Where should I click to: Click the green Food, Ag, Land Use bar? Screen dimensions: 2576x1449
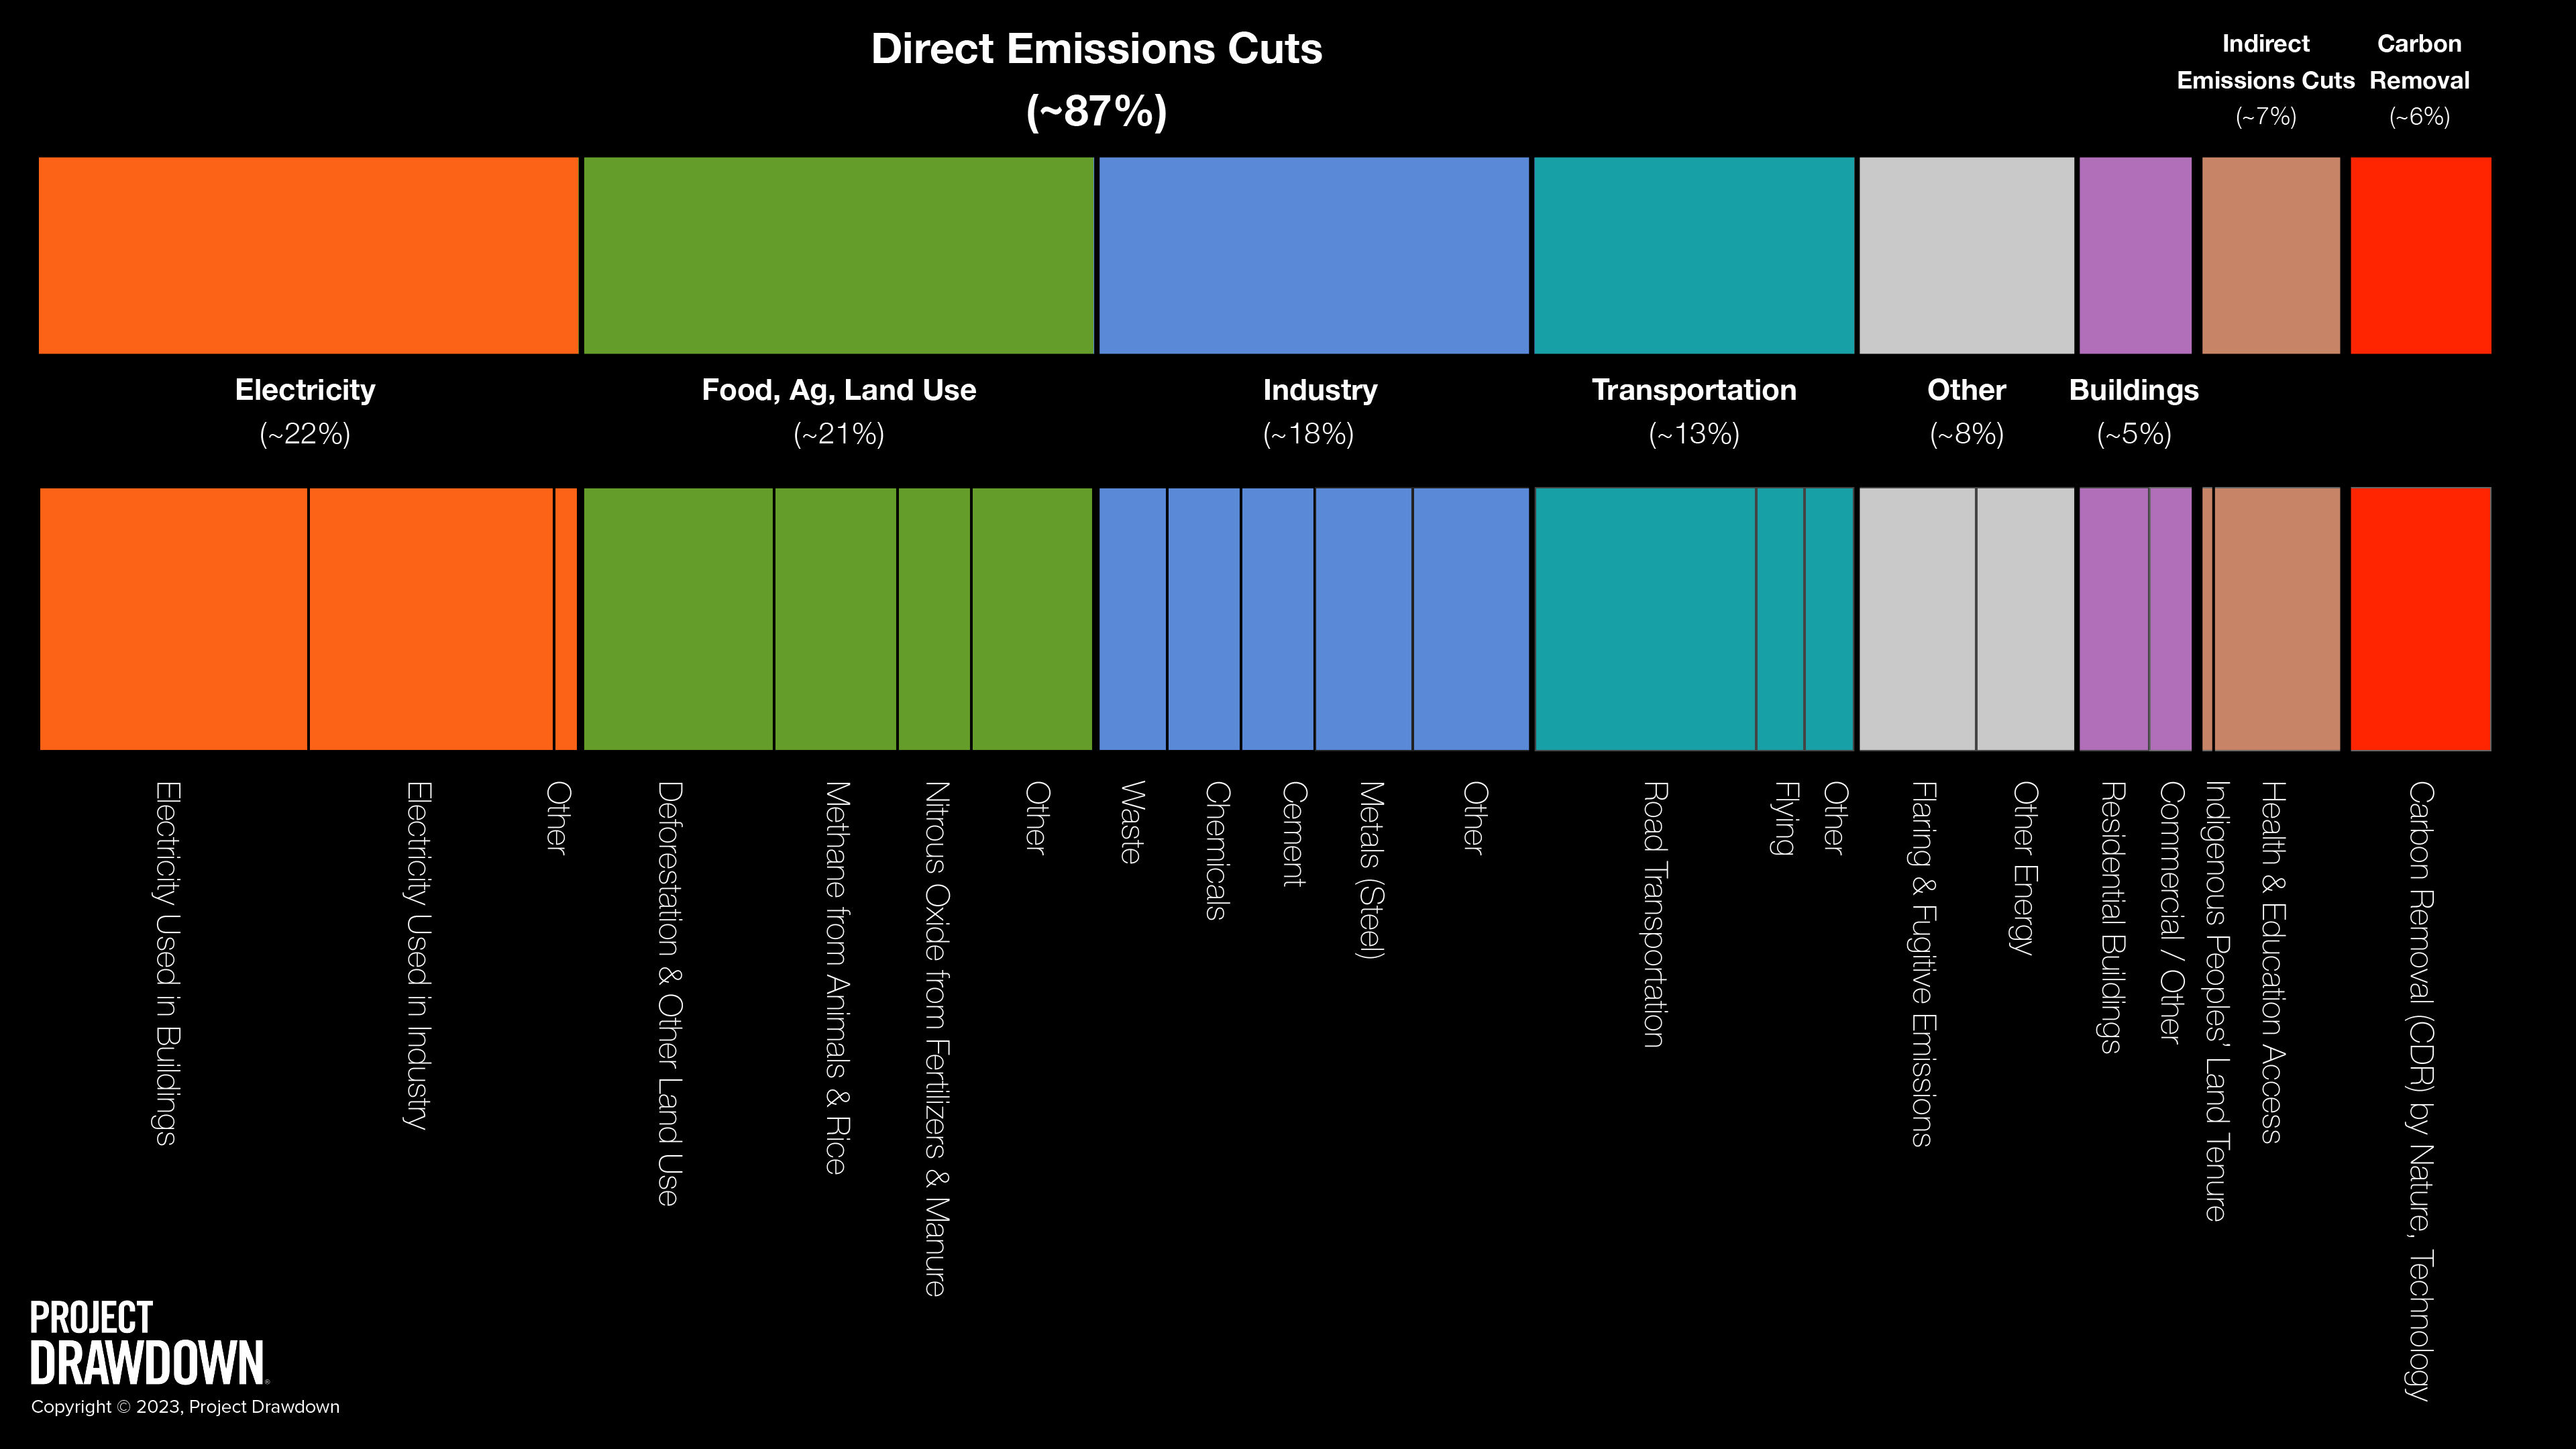tap(838, 255)
